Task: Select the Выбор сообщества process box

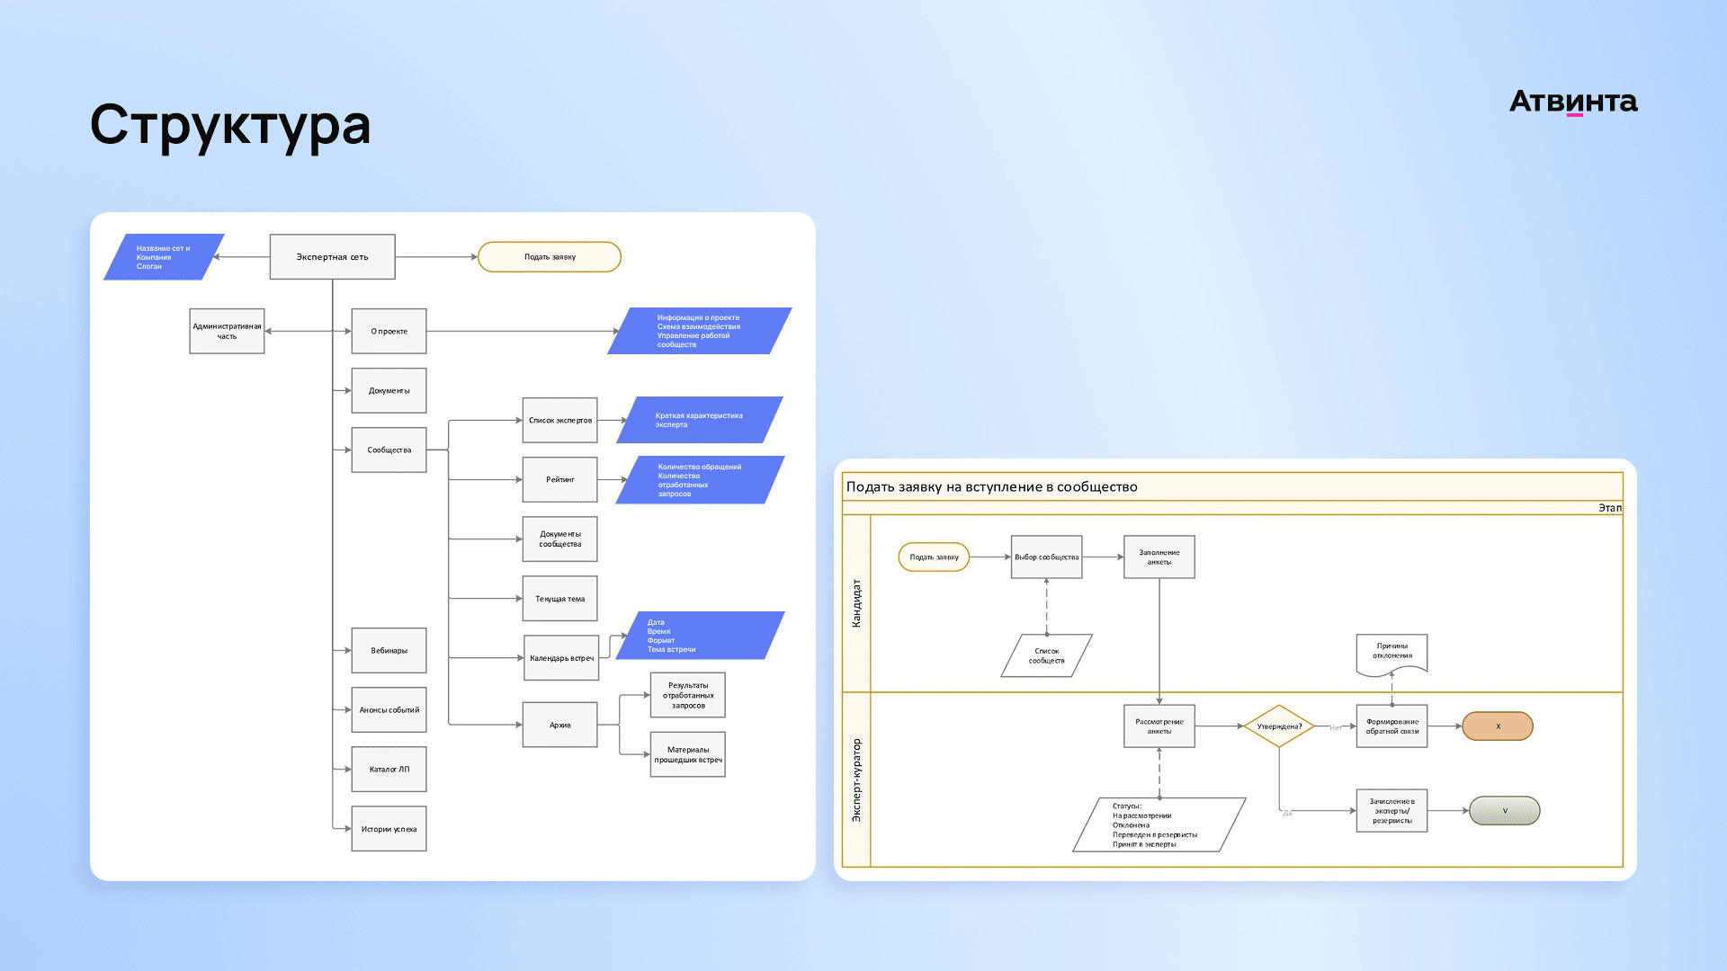Action: pos(1046,557)
